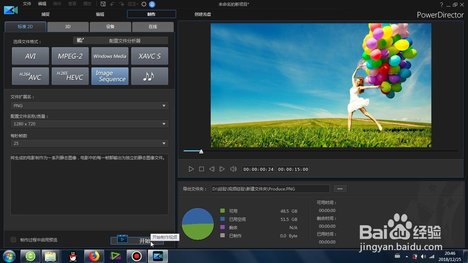Click the disk space pie chart
Screen dimensions: 468x263
[198, 224]
